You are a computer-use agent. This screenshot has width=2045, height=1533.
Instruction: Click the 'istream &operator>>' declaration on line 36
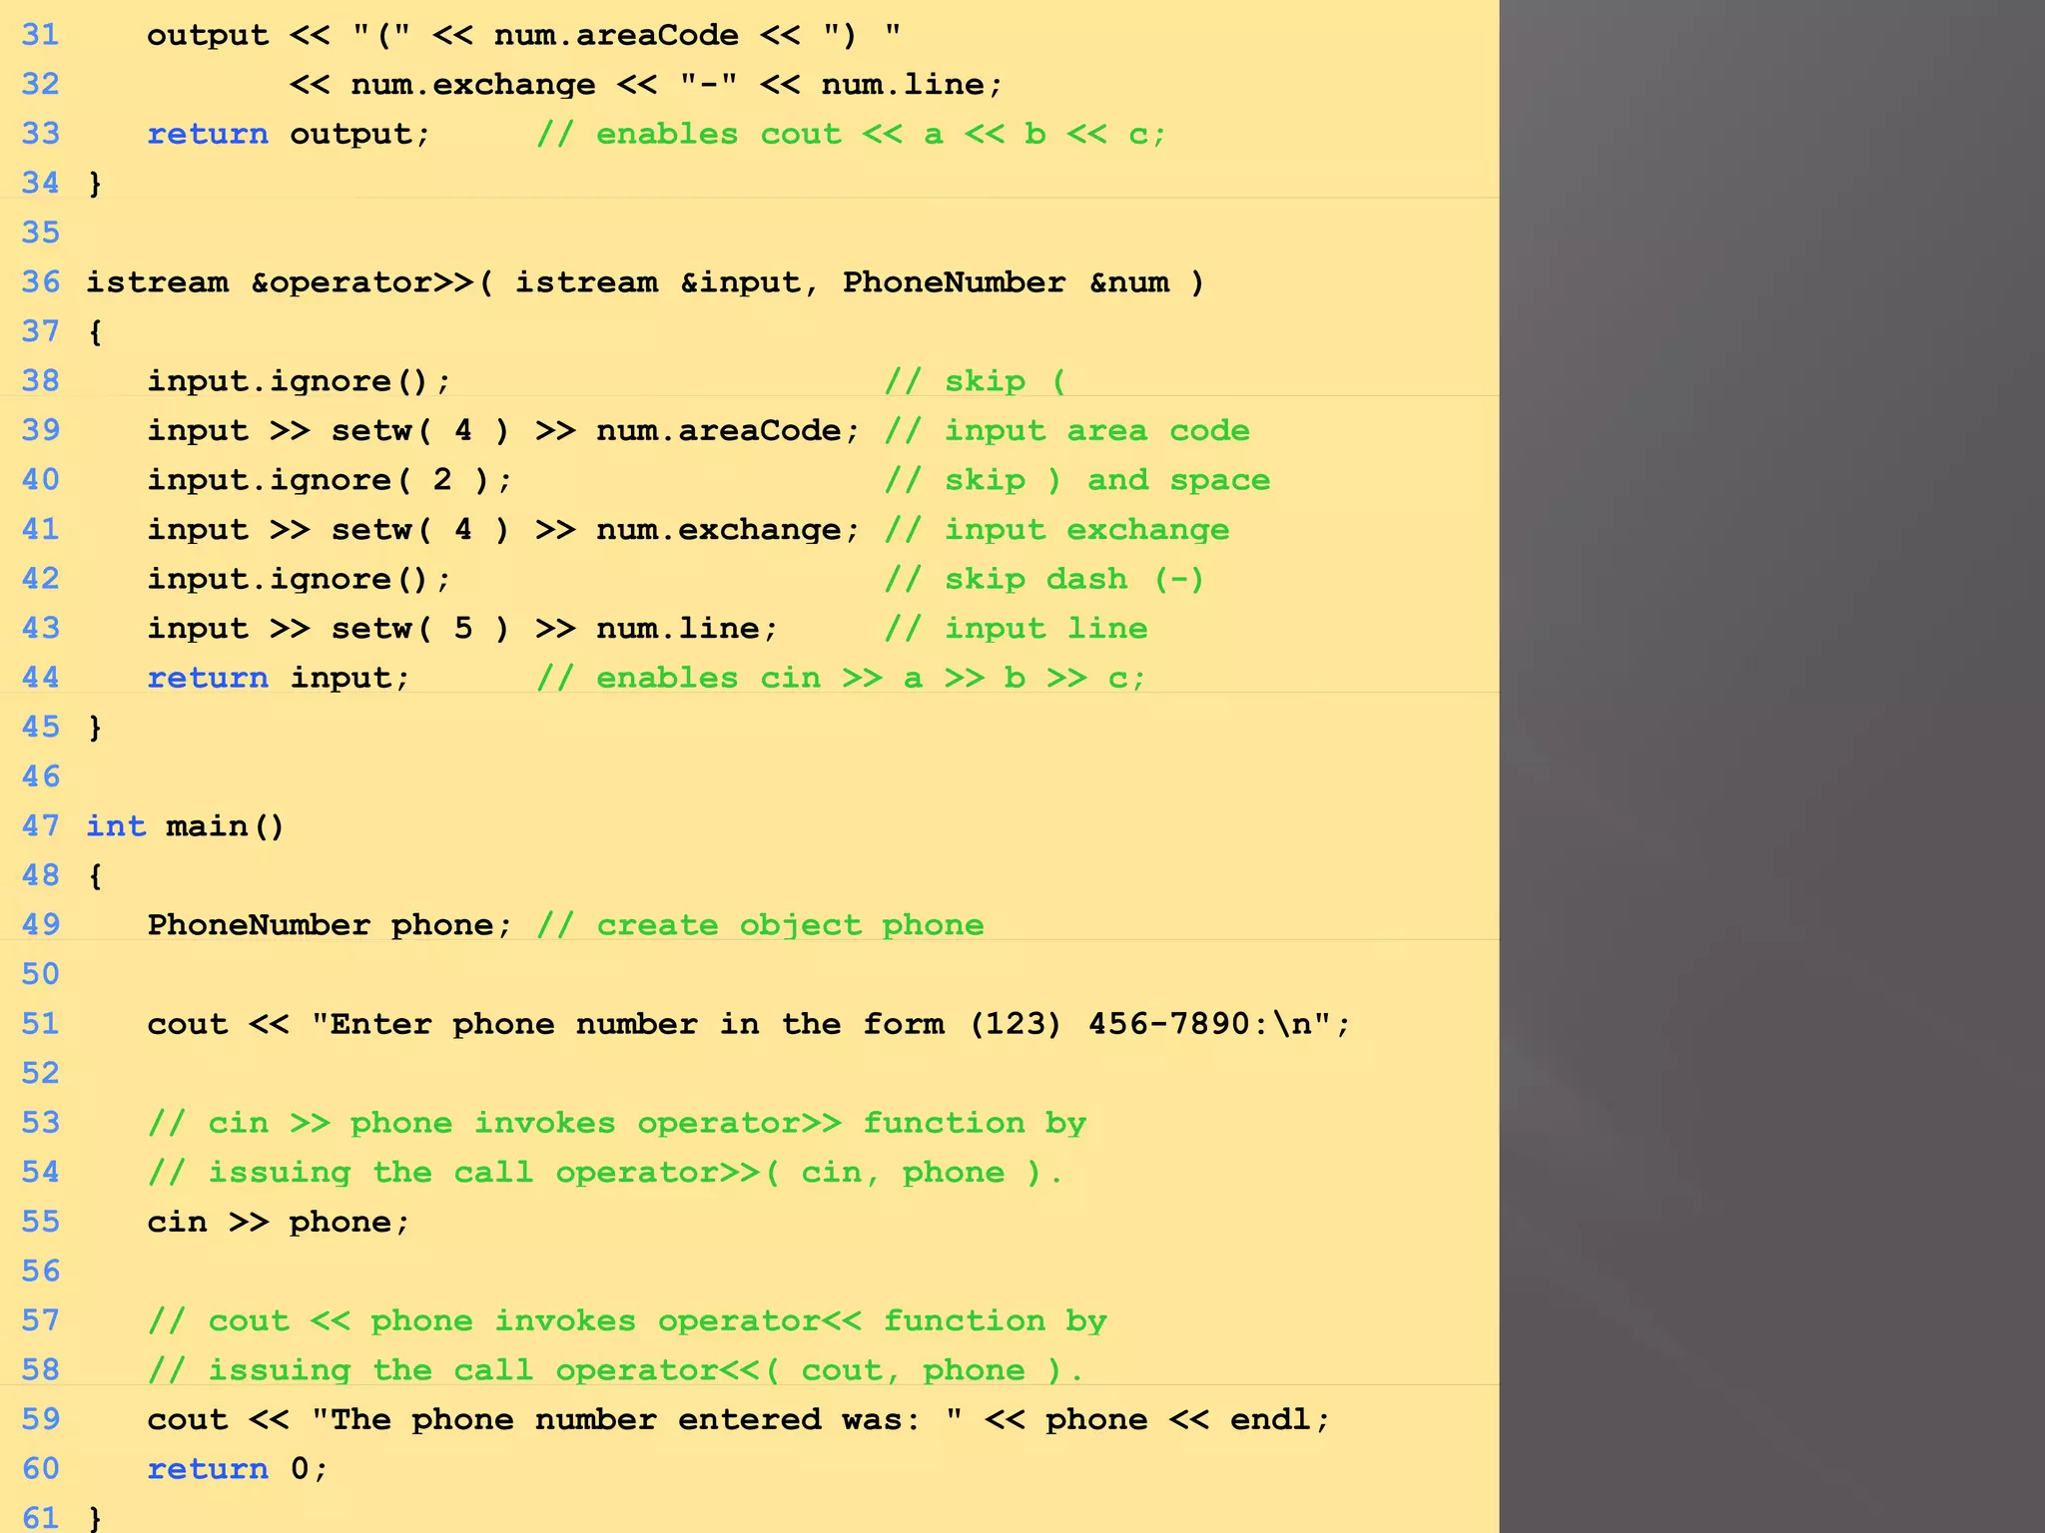coord(279,282)
